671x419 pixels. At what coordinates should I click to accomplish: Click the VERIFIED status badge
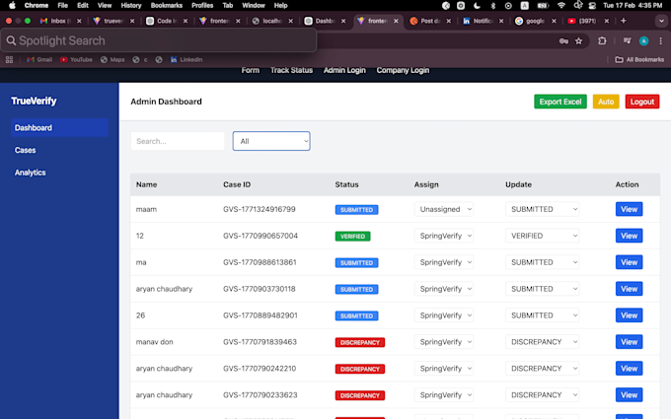coord(352,236)
